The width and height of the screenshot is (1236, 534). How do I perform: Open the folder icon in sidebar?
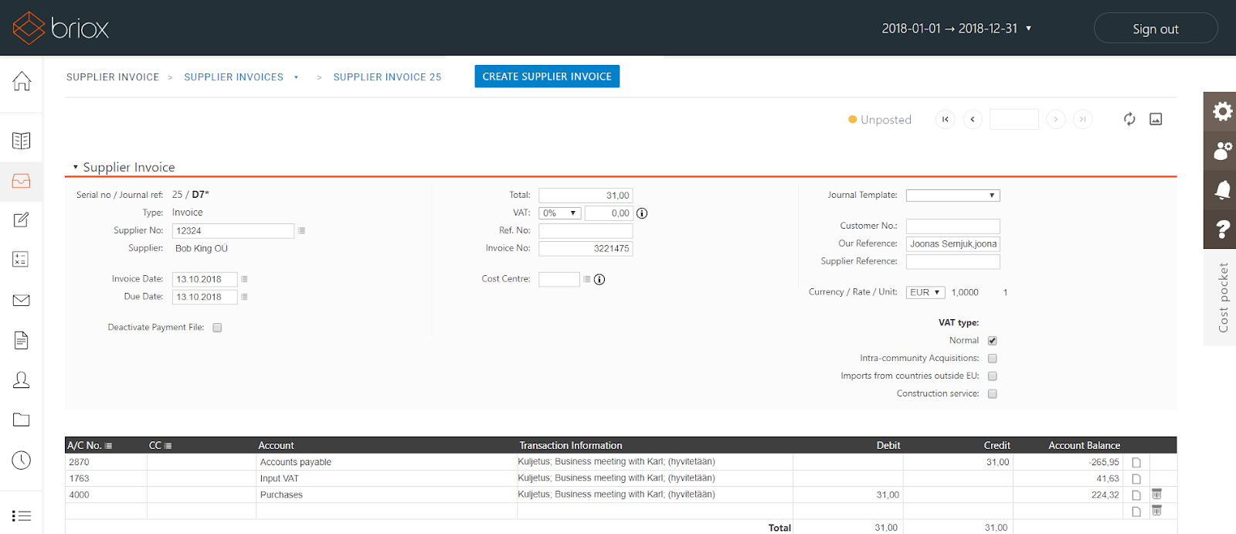coord(22,420)
